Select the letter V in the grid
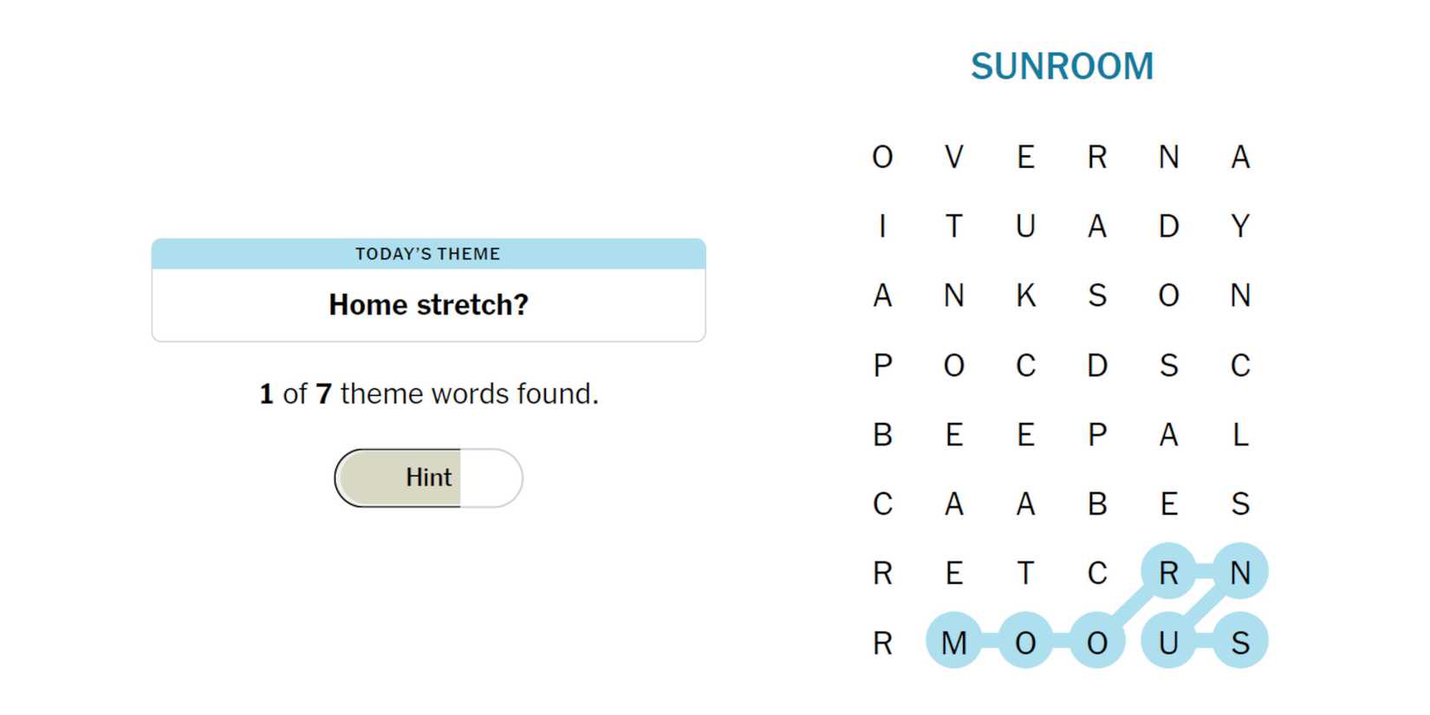Screen dimensions: 1430x715 pos(953,157)
